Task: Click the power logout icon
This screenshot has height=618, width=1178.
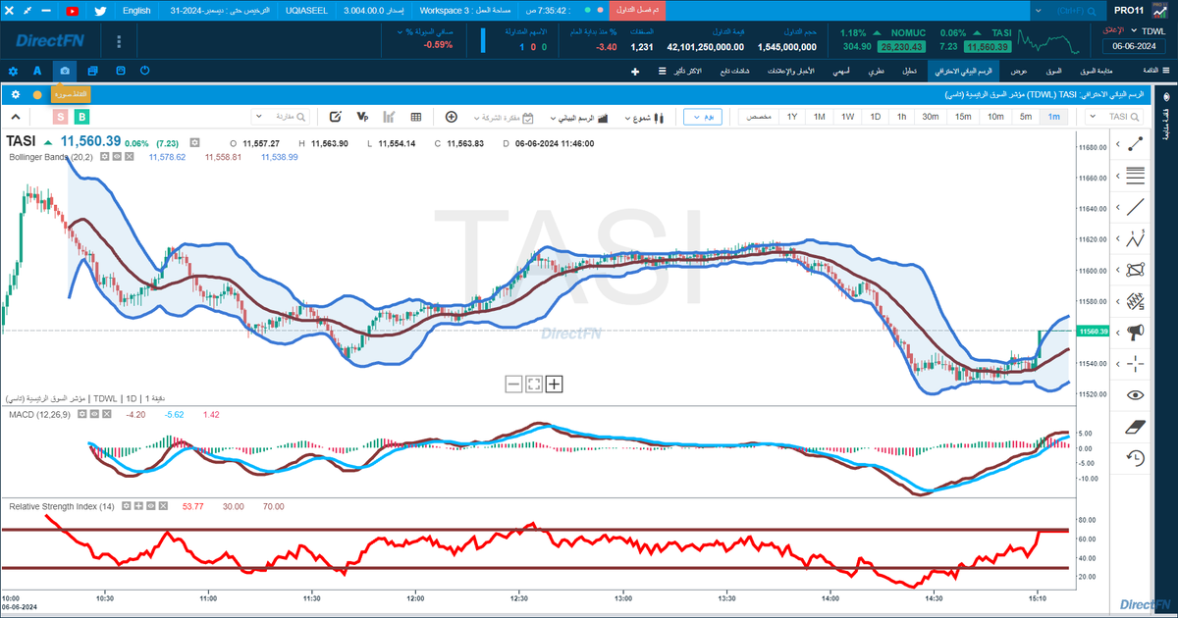Action: pos(145,71)
